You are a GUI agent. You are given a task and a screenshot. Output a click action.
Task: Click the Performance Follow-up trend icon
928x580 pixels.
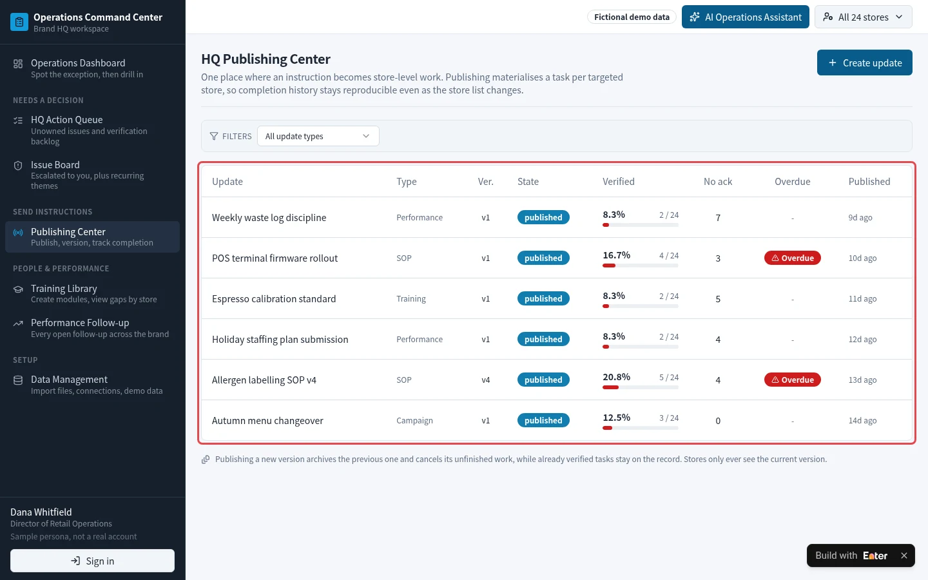(x=18, y=323)
